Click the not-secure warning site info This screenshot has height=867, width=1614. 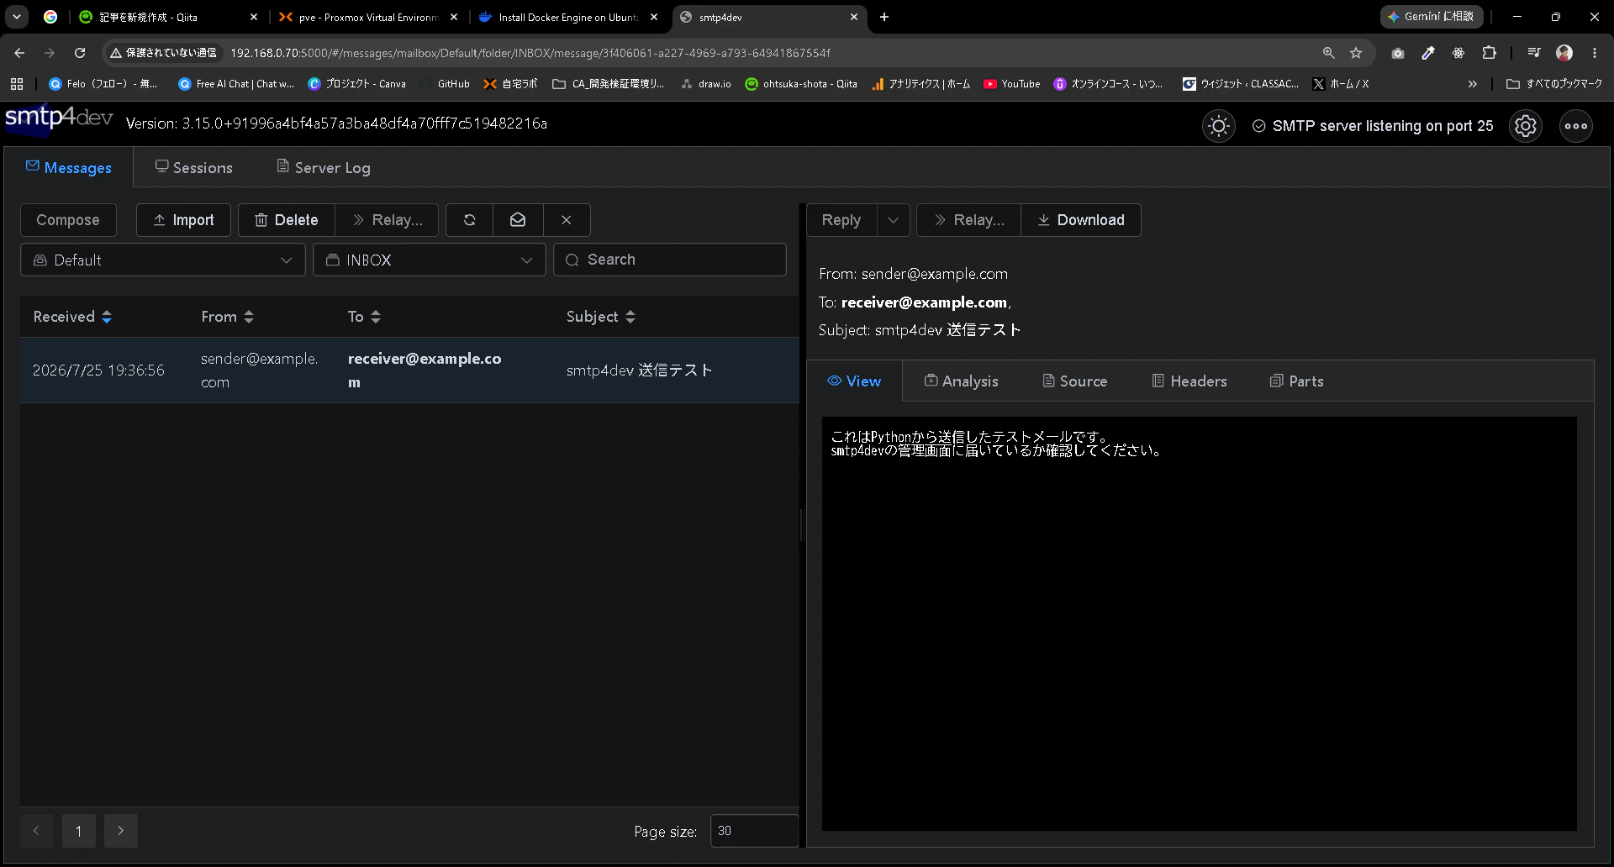[x=163, y=53]
